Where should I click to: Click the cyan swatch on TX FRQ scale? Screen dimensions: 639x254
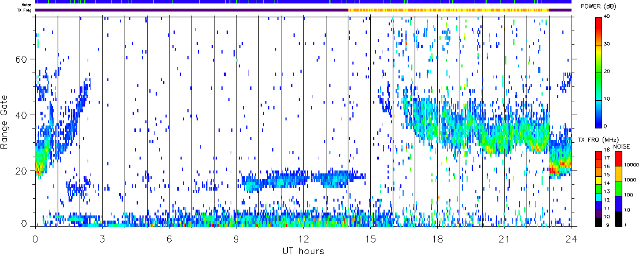(598, 198)
